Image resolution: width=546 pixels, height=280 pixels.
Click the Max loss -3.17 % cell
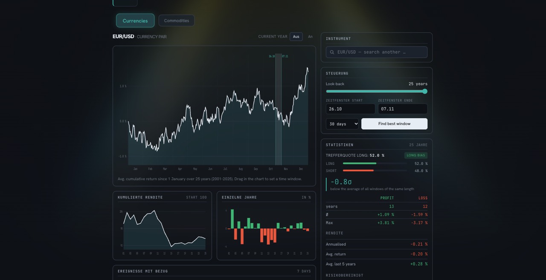(x=419, y=223)
